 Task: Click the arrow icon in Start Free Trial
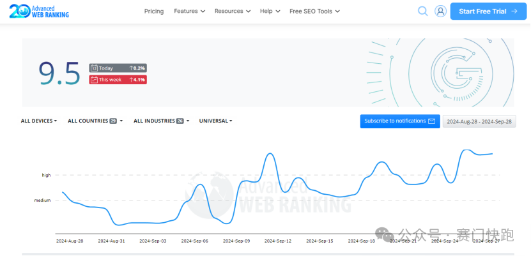point(514,11)
